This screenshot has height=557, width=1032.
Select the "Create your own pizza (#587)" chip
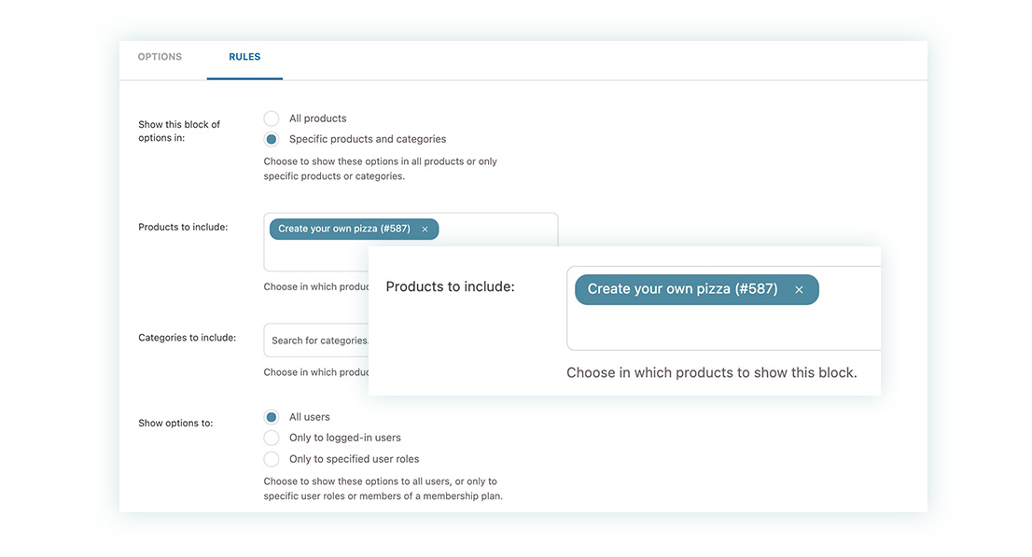point(345,229)
